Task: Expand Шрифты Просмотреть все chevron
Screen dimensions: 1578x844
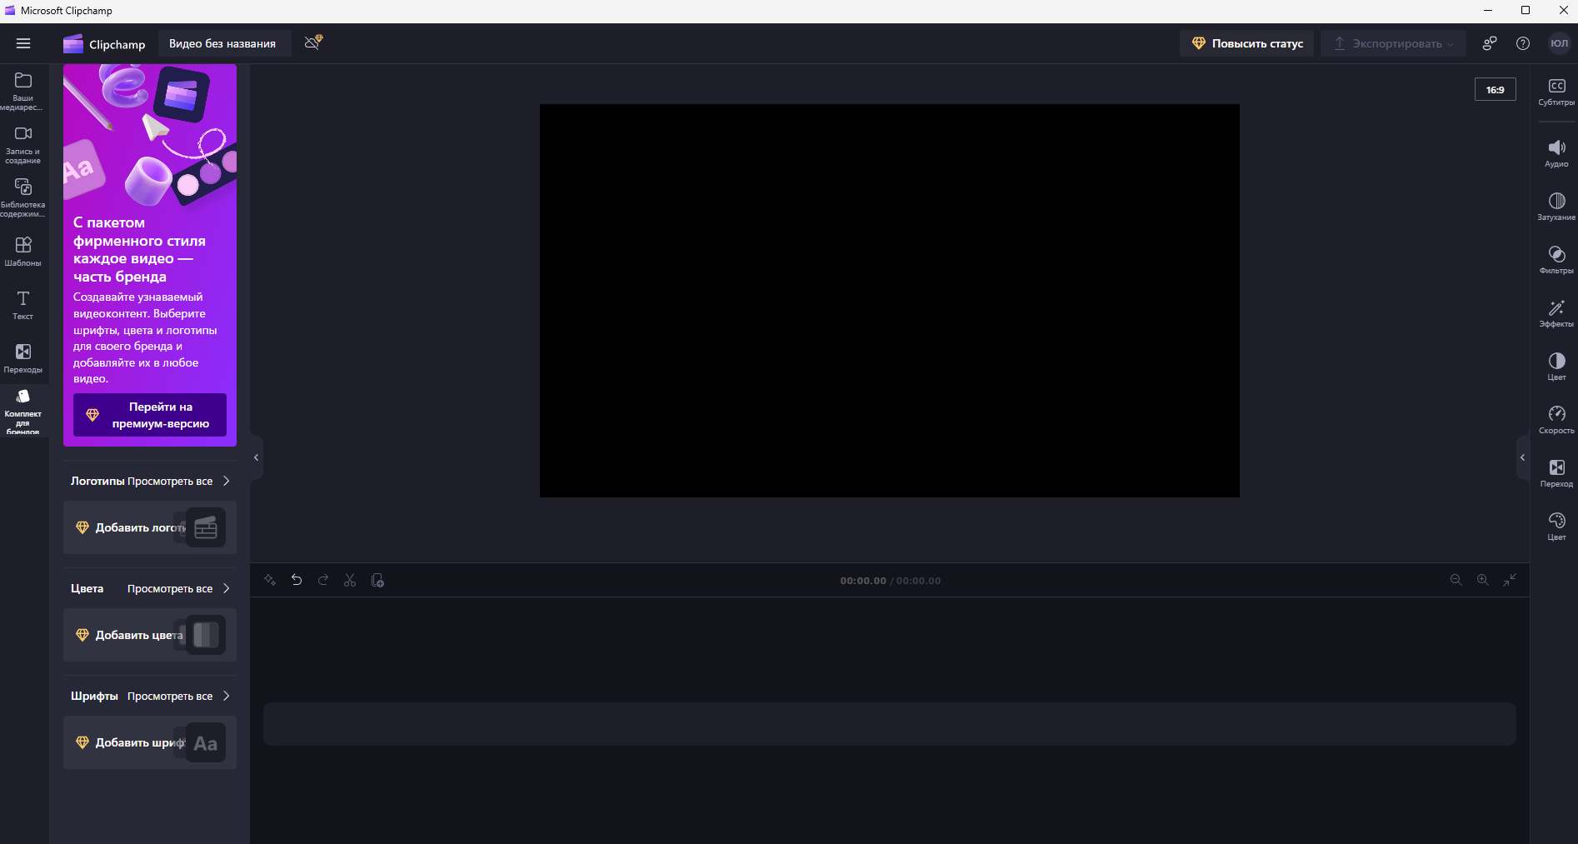Action: [226, 696]
